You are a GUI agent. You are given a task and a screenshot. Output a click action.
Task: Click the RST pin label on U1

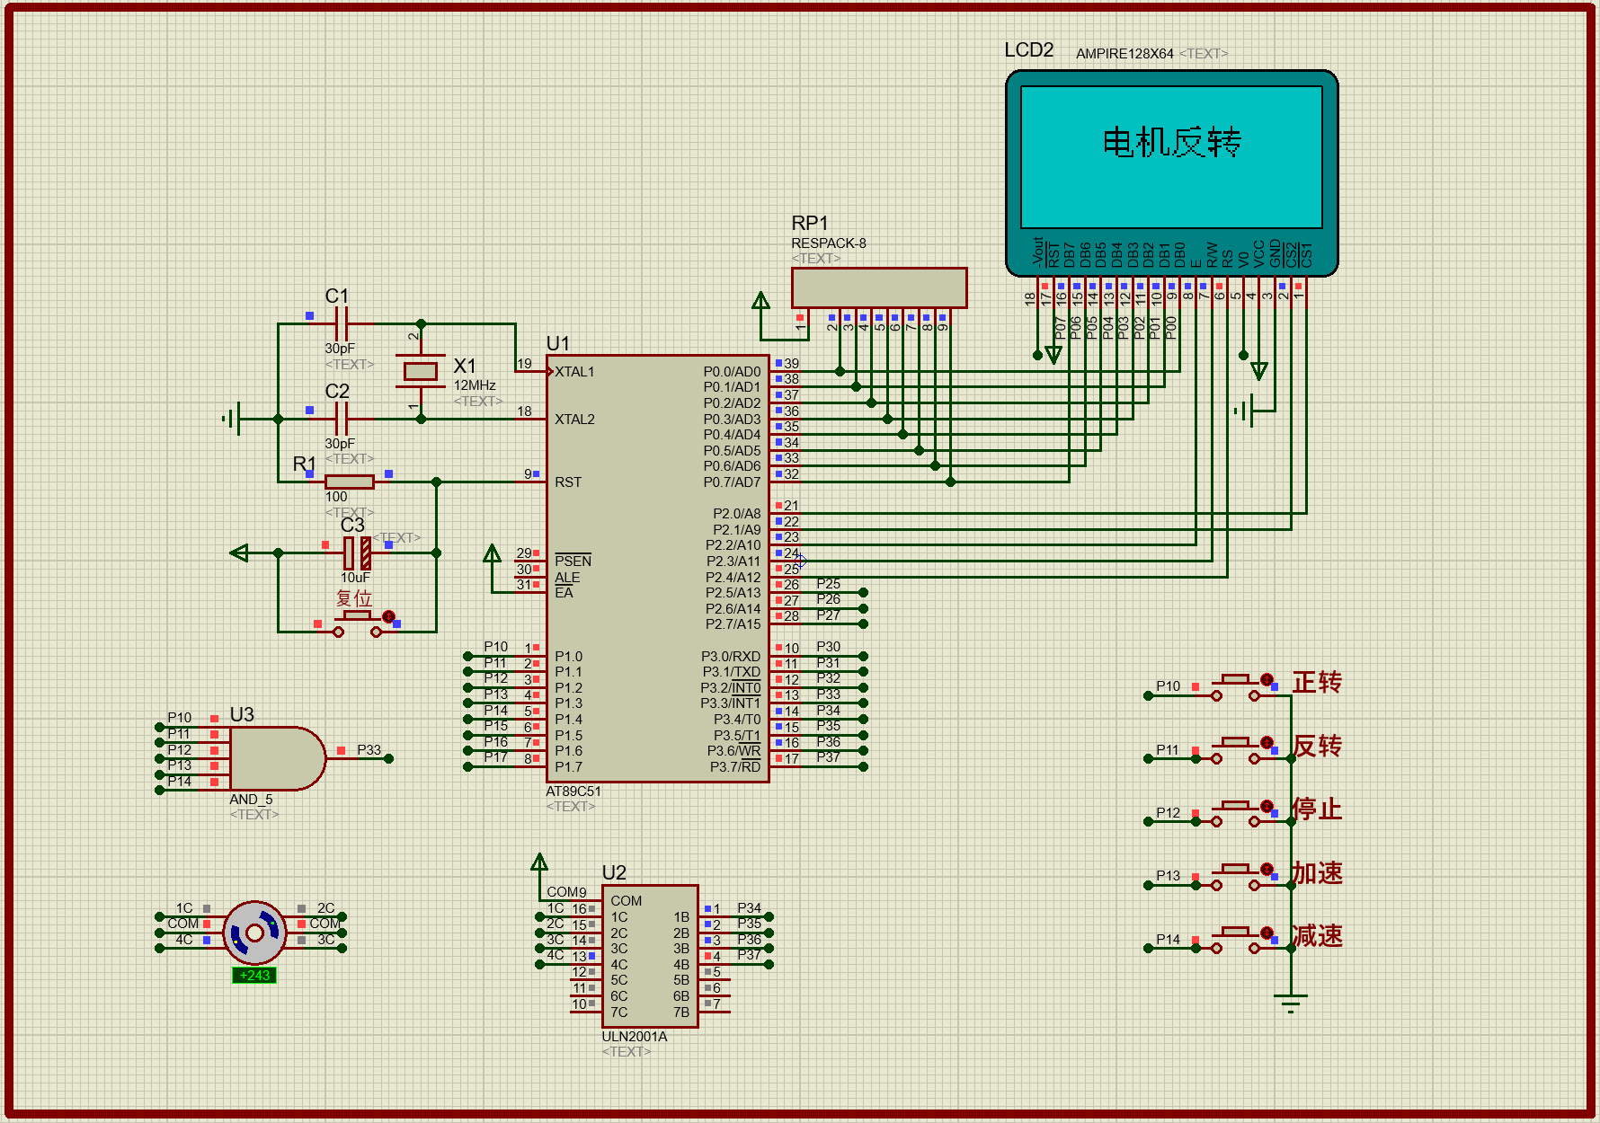coord(568,482)
